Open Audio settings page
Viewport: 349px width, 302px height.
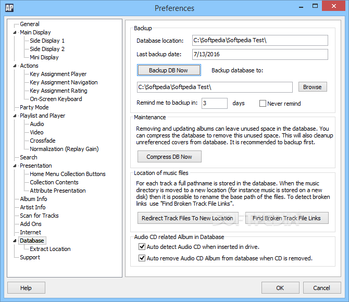(x=37, y=124)
